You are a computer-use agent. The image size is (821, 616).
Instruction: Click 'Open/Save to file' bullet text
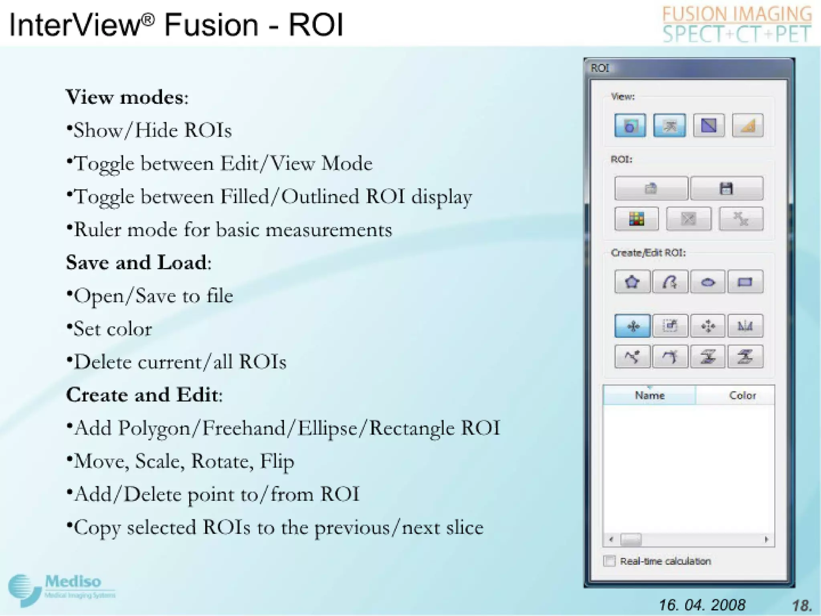[x=150, y=296]
